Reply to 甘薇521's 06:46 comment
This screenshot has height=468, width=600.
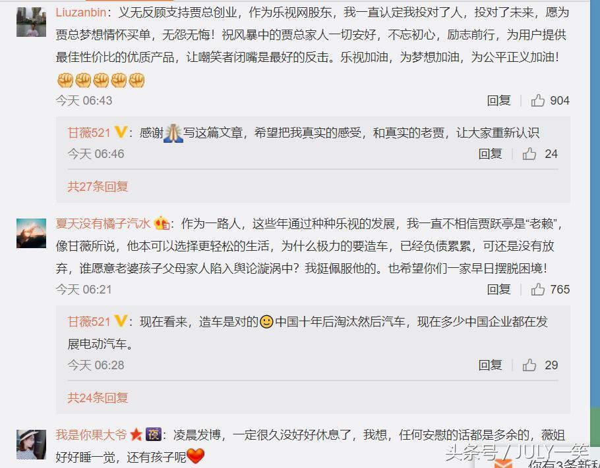coord(490,153)
